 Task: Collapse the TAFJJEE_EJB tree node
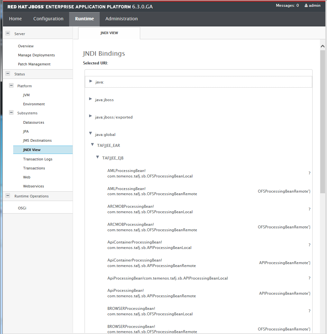(98, 157)
